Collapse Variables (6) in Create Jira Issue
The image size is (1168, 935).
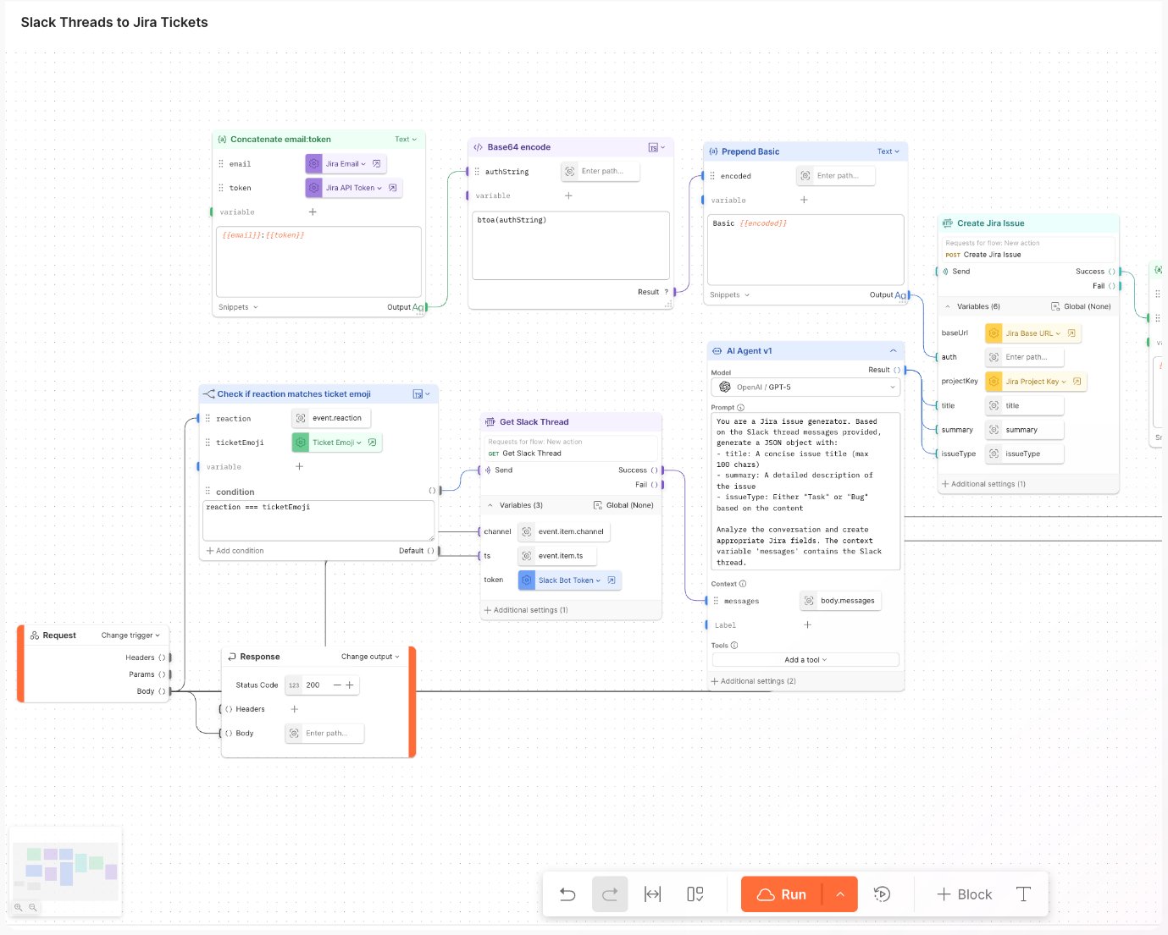[948, 307]
